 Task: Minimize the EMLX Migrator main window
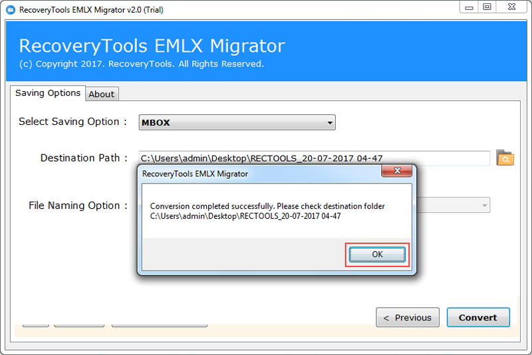(469, 7)
